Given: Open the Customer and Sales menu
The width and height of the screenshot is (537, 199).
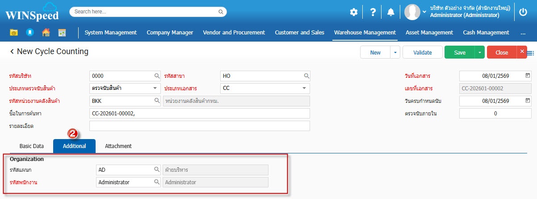Looking at the screenshot, I should coord(299,32).
